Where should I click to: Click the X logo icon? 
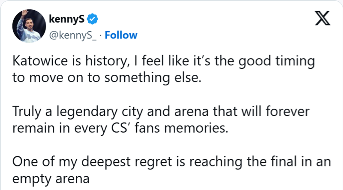click(322, 18)
